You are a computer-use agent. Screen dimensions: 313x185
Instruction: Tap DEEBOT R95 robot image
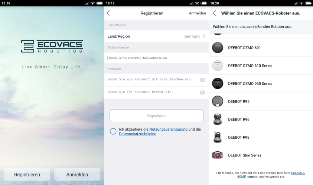(x=217, y=101)
